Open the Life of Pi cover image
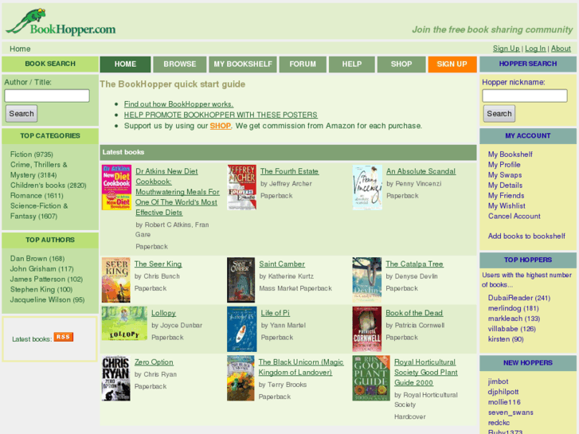 coord(242,329)
